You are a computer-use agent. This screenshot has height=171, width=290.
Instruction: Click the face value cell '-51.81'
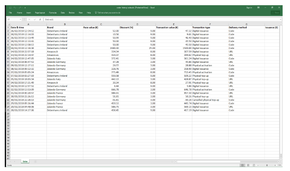point(101,100)
